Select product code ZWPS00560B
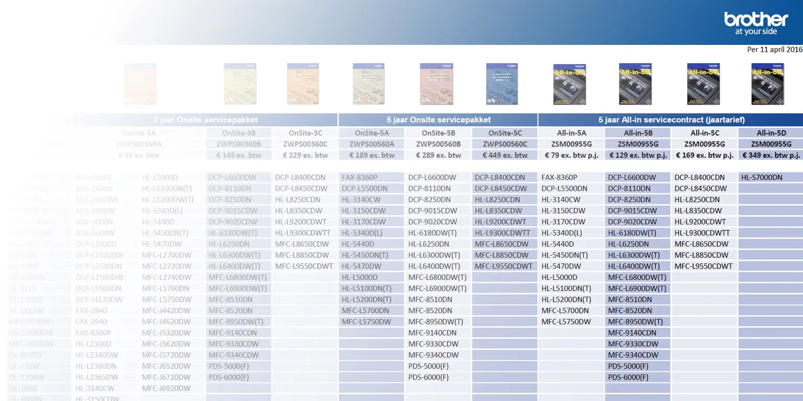803x401 pixels. point(439,144)
